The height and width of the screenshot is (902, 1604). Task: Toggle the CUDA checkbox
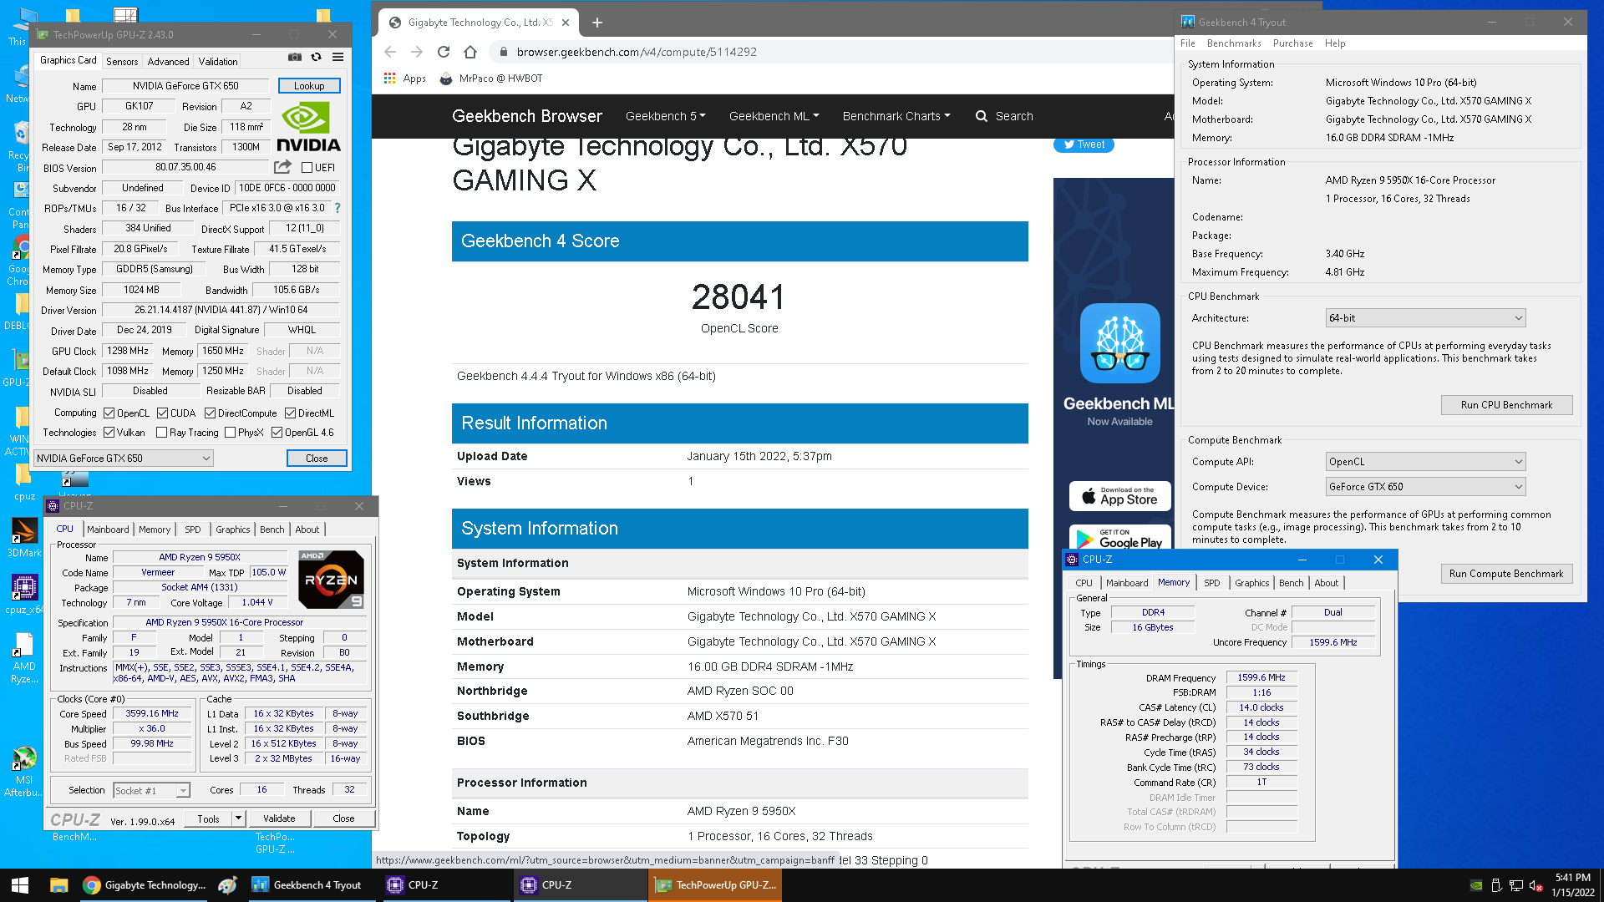coord(162,413)
